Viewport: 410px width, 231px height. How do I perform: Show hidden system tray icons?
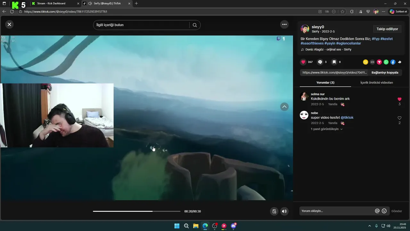(x=369, y=226)
